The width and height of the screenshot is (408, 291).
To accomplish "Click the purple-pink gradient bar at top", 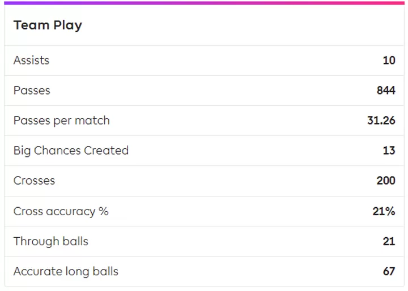I will pos(204,3).
